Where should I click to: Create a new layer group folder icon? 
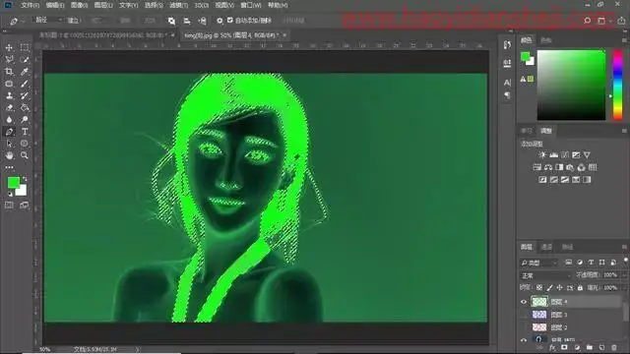click(590, 347)
